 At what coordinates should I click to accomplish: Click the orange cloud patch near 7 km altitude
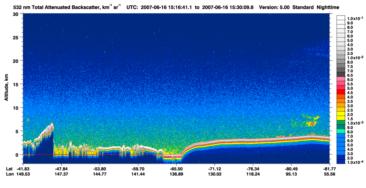pyautogui.click(x=312, y=123)
